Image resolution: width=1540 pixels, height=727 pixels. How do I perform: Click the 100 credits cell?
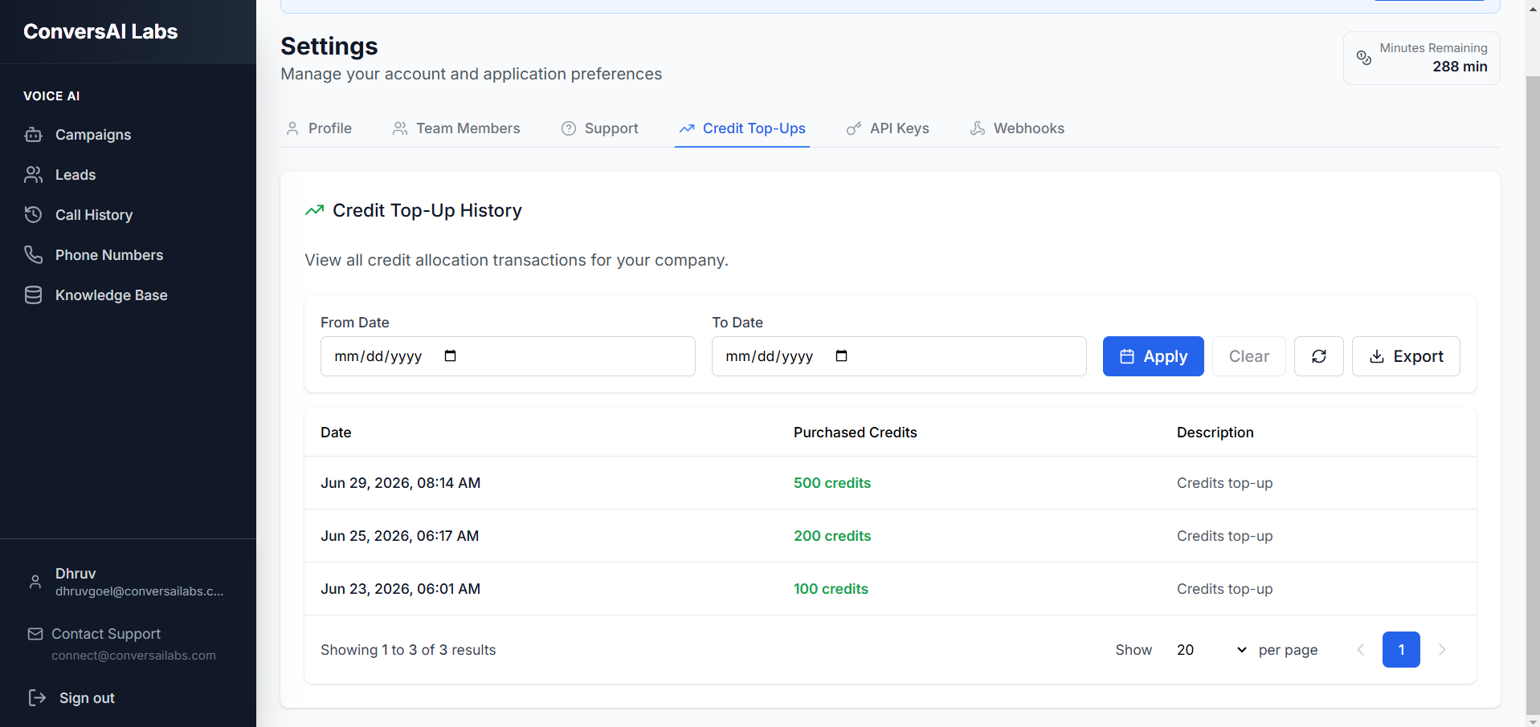[x=831, y=589]
